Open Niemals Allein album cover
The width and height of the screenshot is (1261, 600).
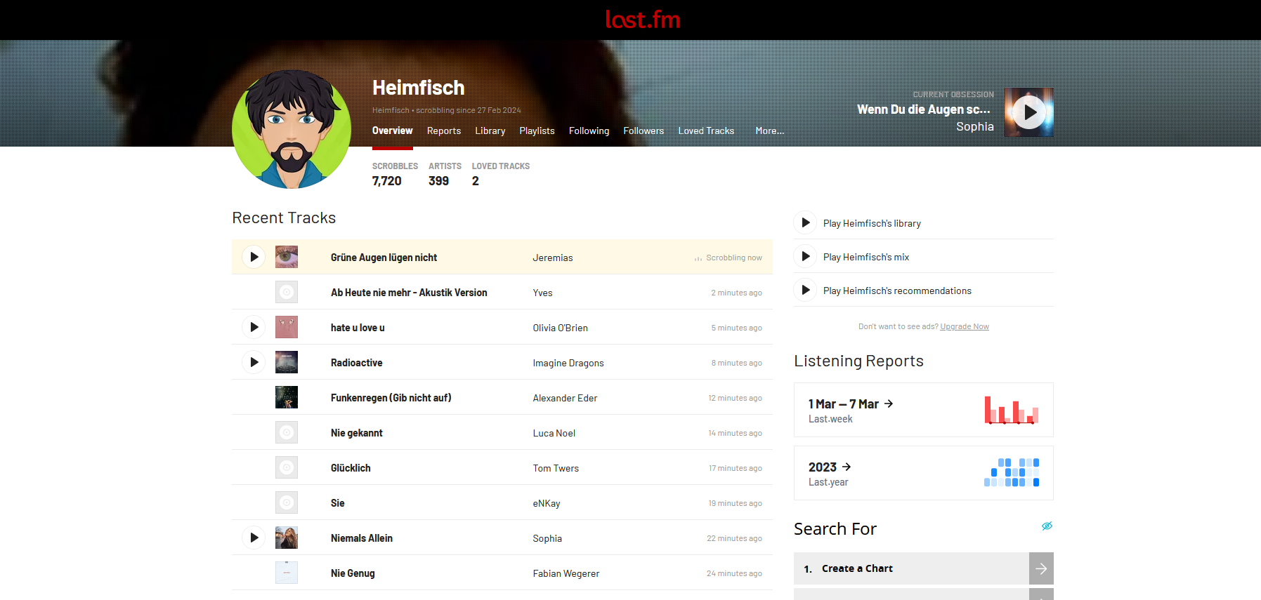(x=287, y=538)
